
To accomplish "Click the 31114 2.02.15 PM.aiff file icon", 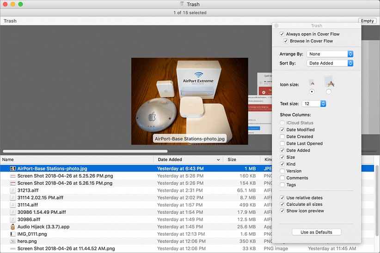I will 13,198.
